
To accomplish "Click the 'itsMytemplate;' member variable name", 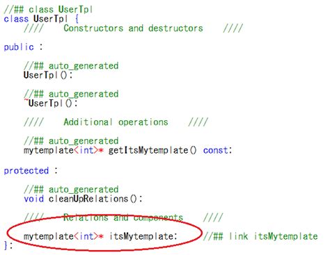I will click(x=143, y=236).
